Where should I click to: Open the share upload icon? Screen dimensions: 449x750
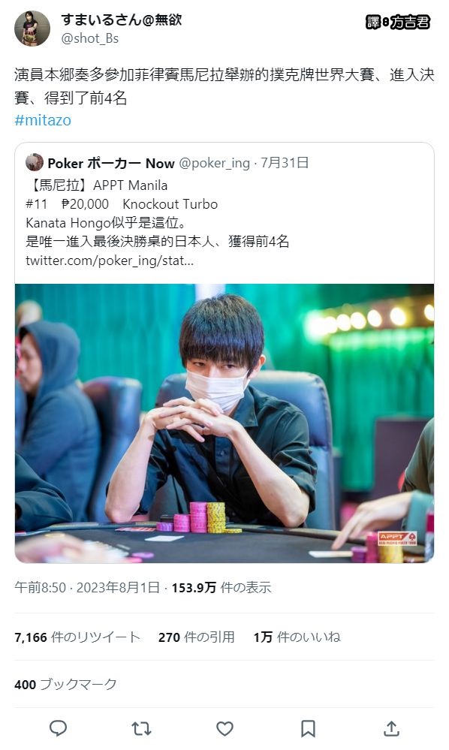pyautogui.click(x=391, y=728)
